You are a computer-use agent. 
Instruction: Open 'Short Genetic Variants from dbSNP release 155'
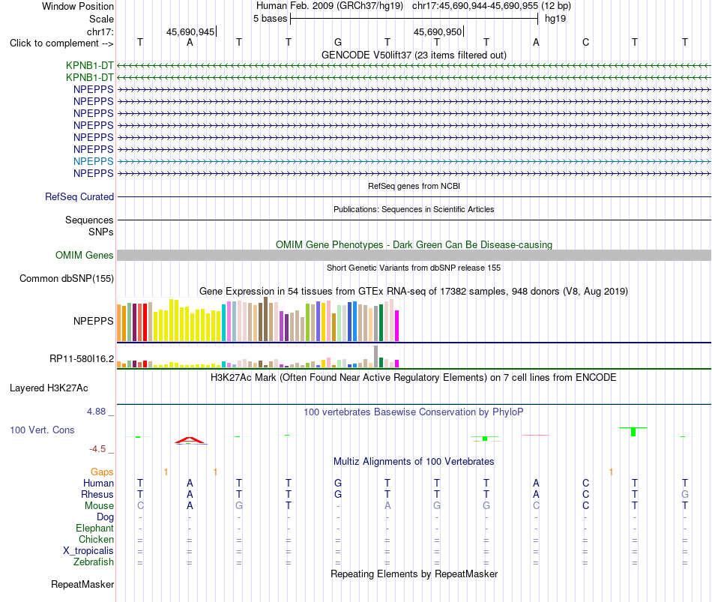click(414, 268)
